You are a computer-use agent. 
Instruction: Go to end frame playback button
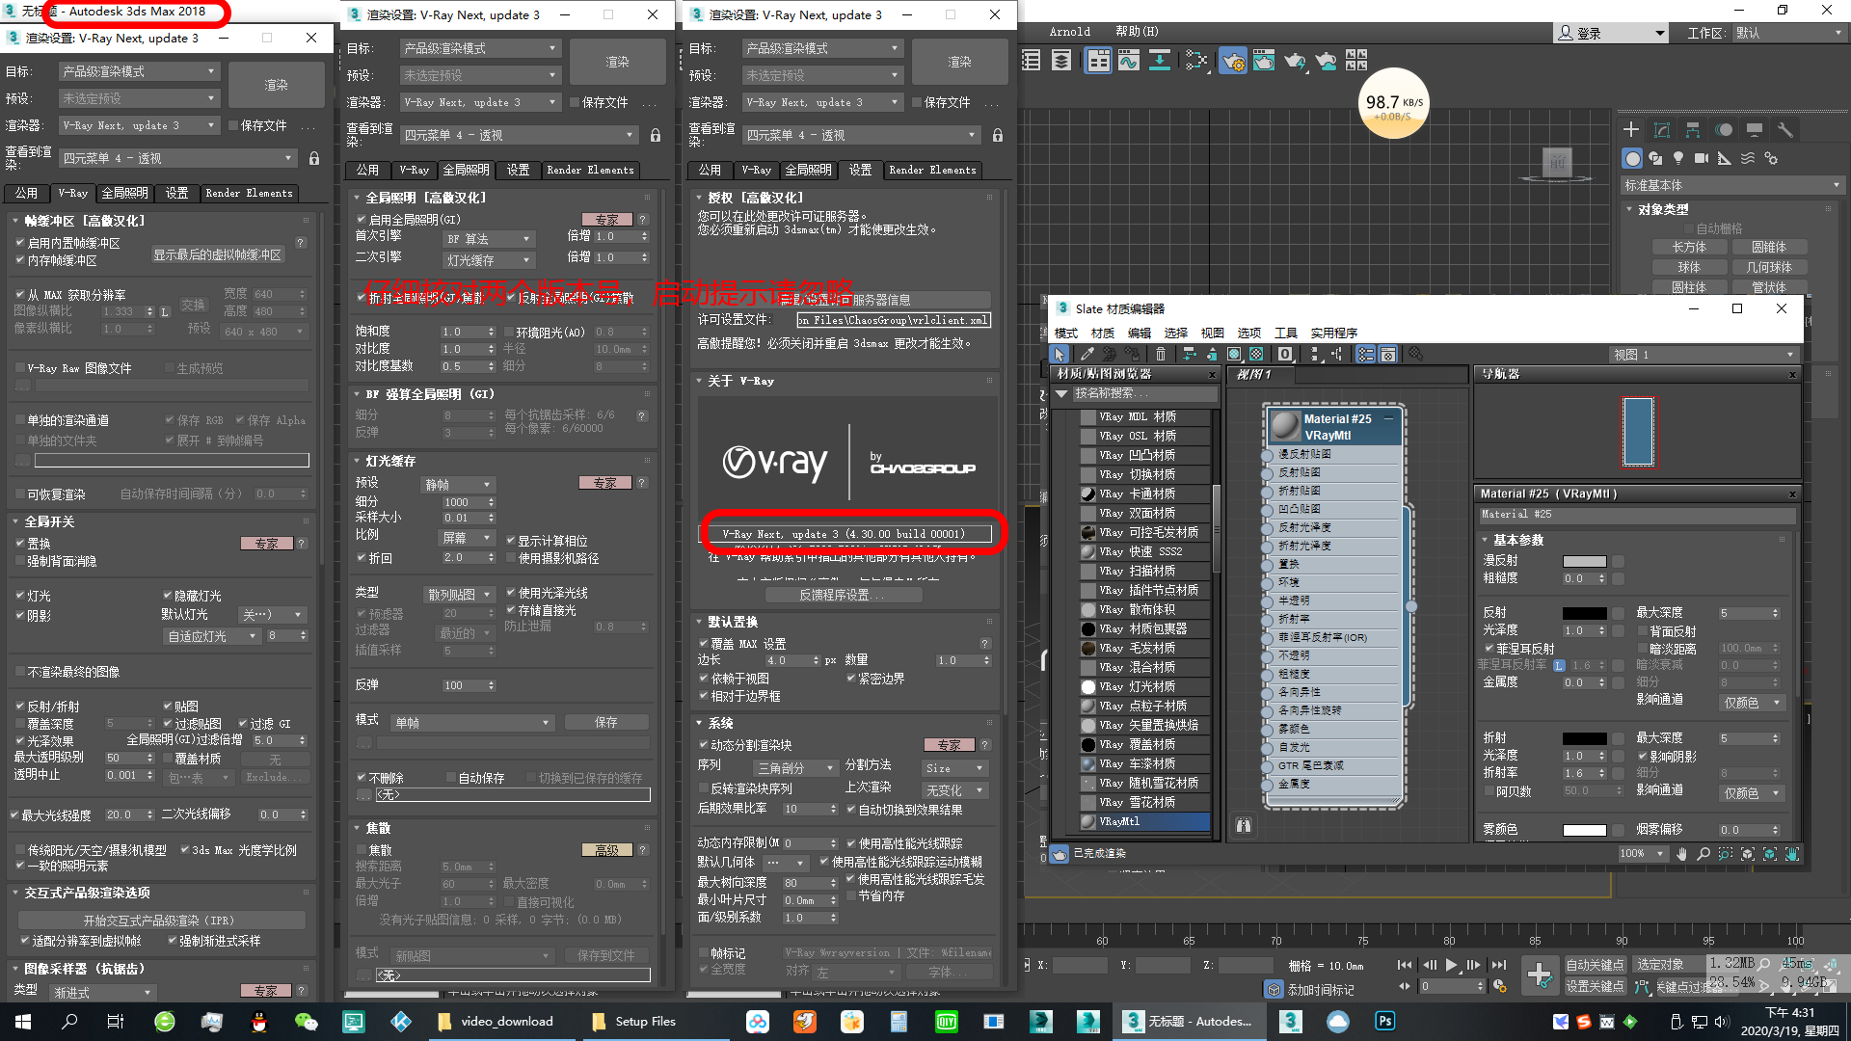click(1499, 965)
